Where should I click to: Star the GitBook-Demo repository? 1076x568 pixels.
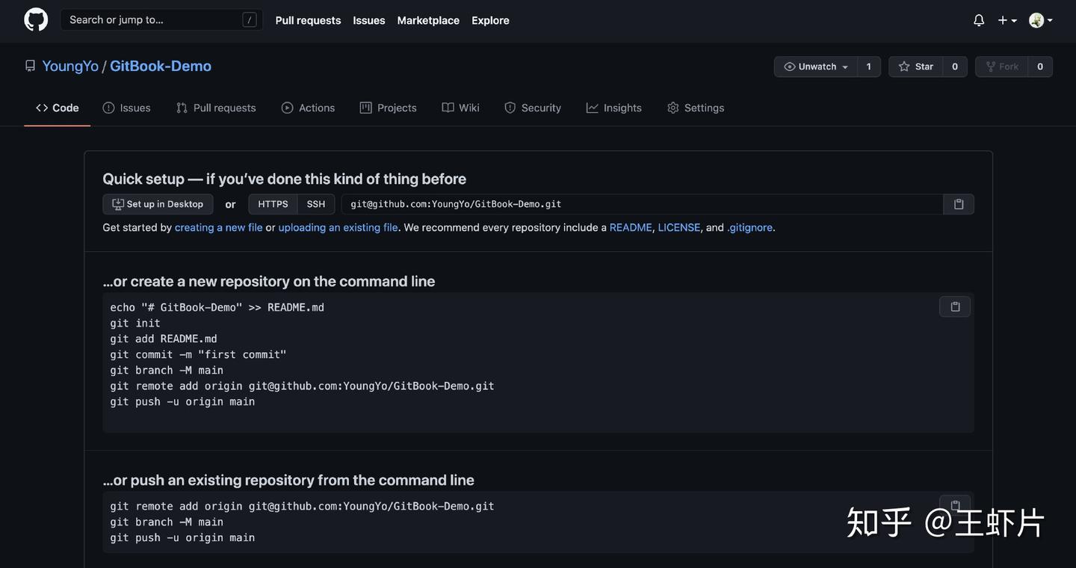point(916,67)
